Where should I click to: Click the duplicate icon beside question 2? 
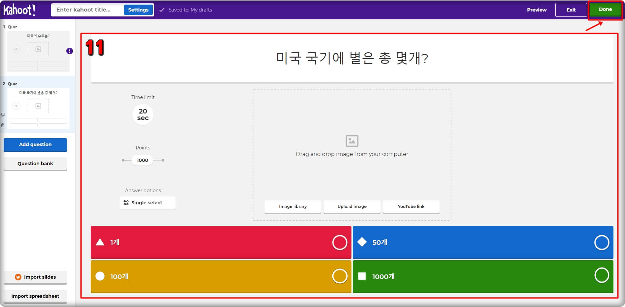click(3, 115)
